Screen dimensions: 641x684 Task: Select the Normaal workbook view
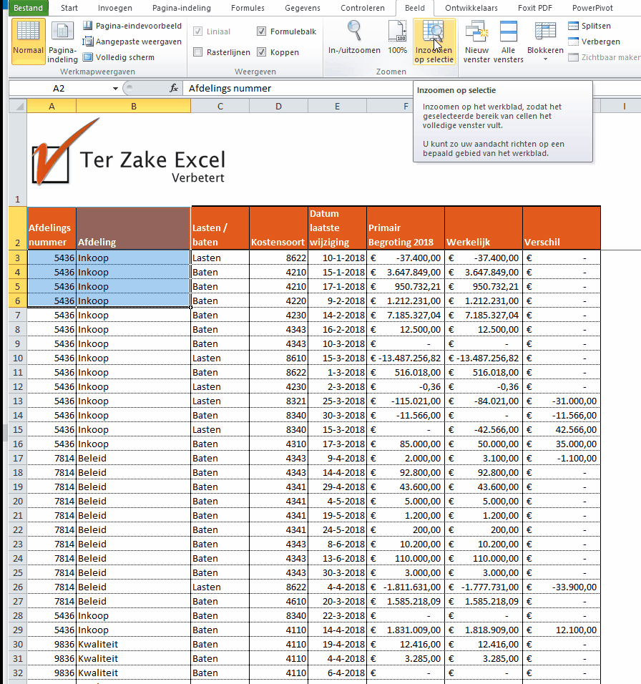click(x=29, y=41)
